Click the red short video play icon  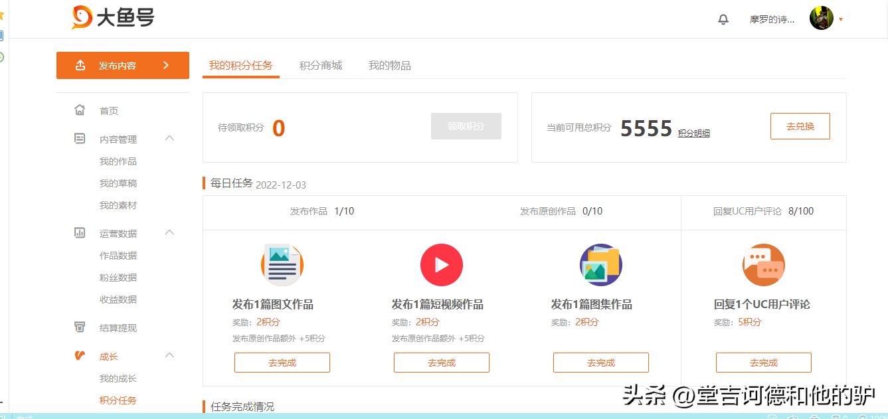click(441, 264)
